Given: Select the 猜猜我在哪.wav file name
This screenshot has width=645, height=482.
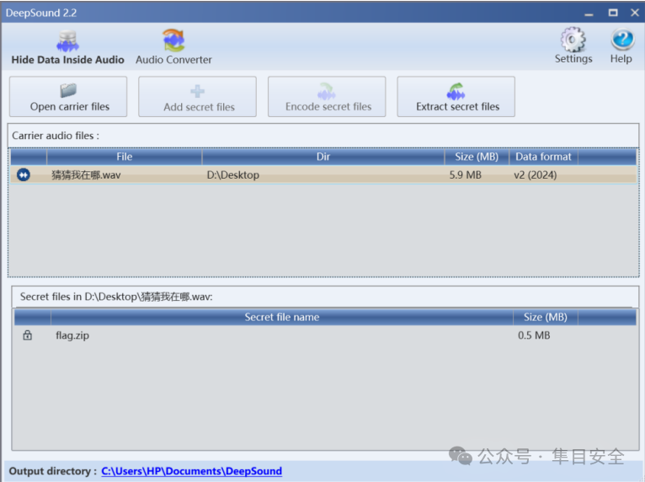Looking at the screenshot, I should pos(86,175).
